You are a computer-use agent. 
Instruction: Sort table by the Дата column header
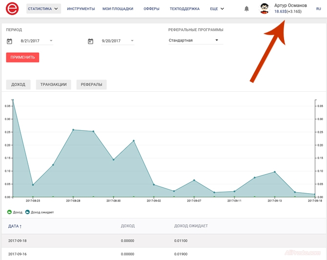(x=15, y=226)
